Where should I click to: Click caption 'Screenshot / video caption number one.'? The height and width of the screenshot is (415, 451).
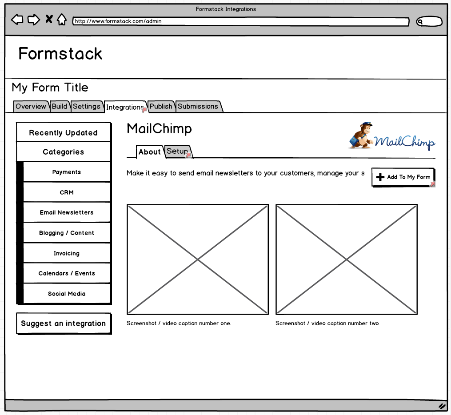(x=179, y=323)
